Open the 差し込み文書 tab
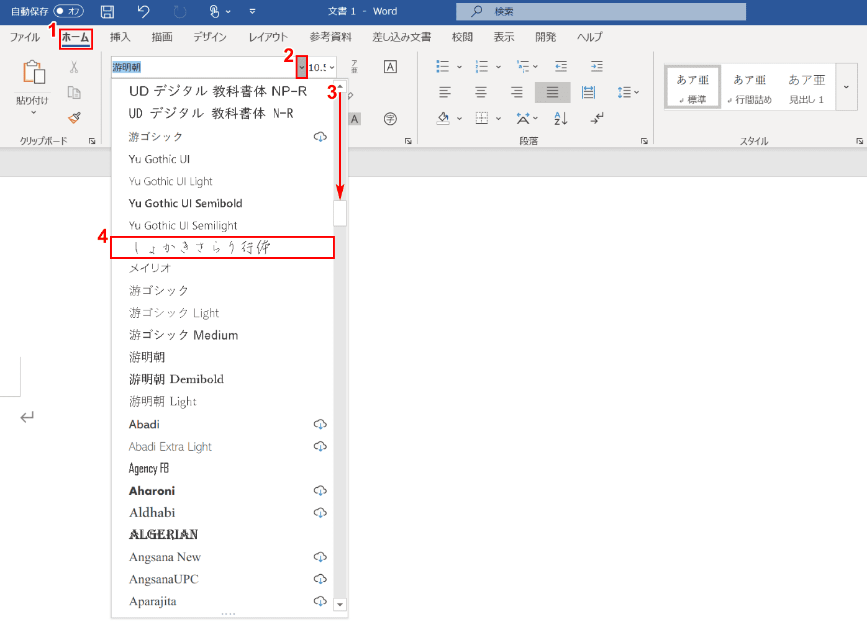This screenshot has width=867, height=627. (x=402, y=37)
